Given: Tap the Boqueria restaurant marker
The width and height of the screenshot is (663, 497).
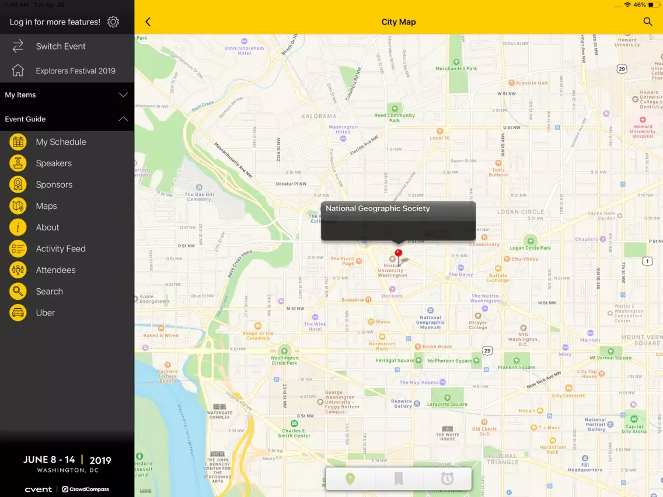Looking at the screenshot, I should [368, 300].
